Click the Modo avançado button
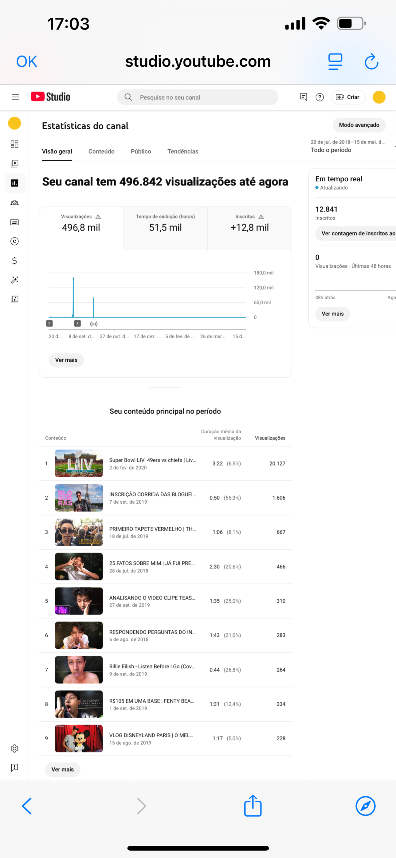396x858 pixels. click(359, 125)
